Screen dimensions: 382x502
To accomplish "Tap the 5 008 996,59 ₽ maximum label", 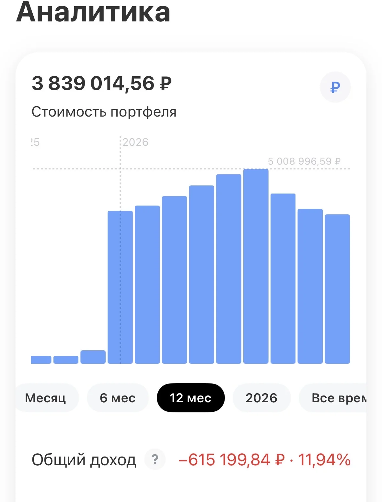I will pos(304,161).
